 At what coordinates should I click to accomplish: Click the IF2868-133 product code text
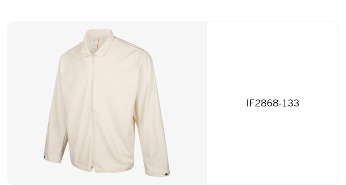tap(273, 103)
